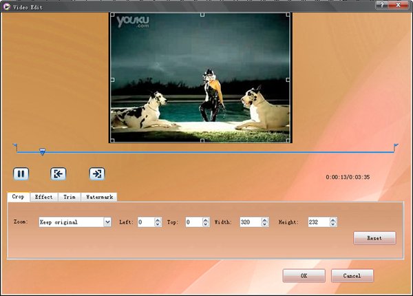Click the bottom-left crop handle
Screen dimensions: 413x296
(x=112, y=140)
